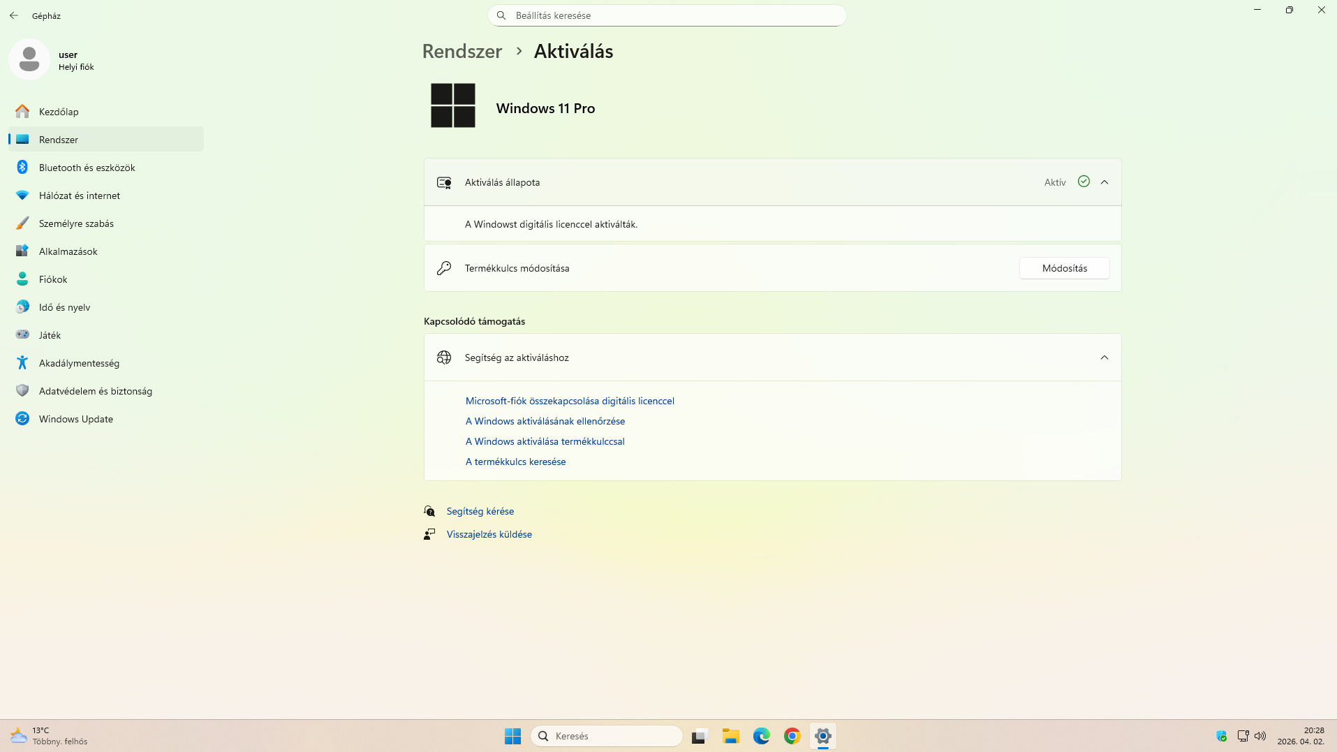Open Windows Update settings

tap(106, 419)
